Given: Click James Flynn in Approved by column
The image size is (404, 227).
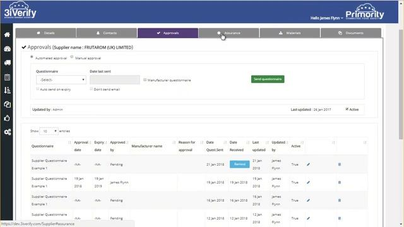Looking at the screenshot, I should pos(119,182).
